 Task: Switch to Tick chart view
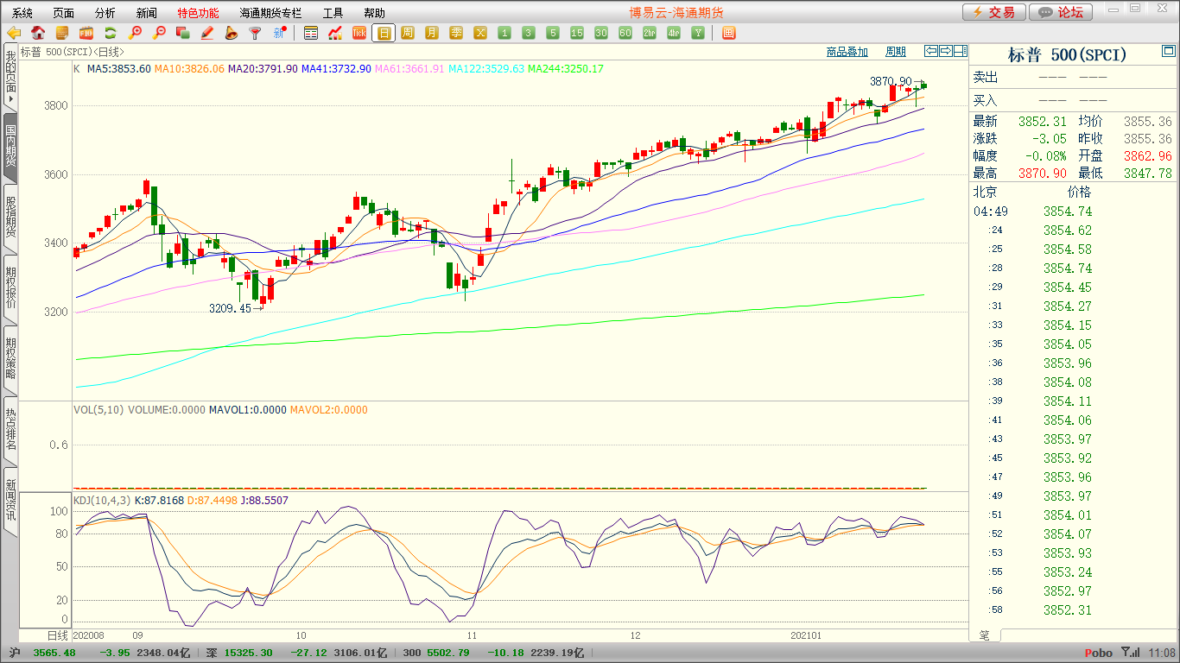pyautogui.click(x=359, y=33)
